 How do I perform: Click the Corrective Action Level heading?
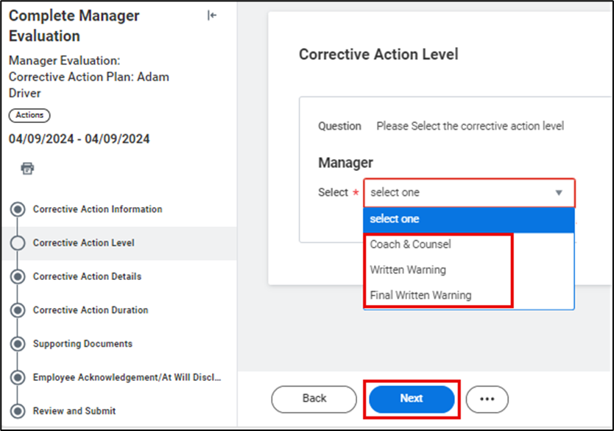(x=378, y=54)
